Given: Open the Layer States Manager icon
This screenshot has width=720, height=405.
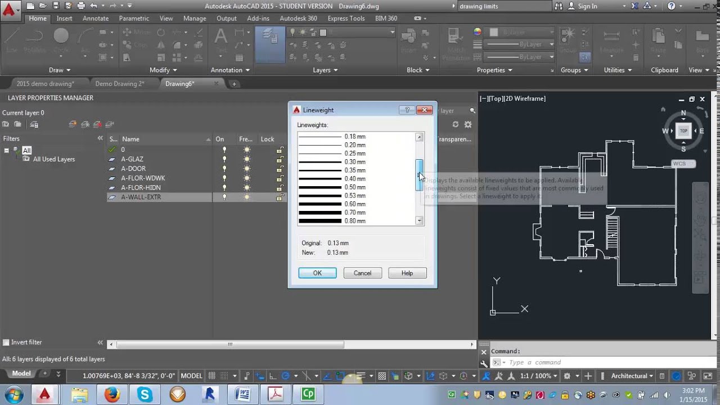Looking at the screenshot, I should 34,124.
